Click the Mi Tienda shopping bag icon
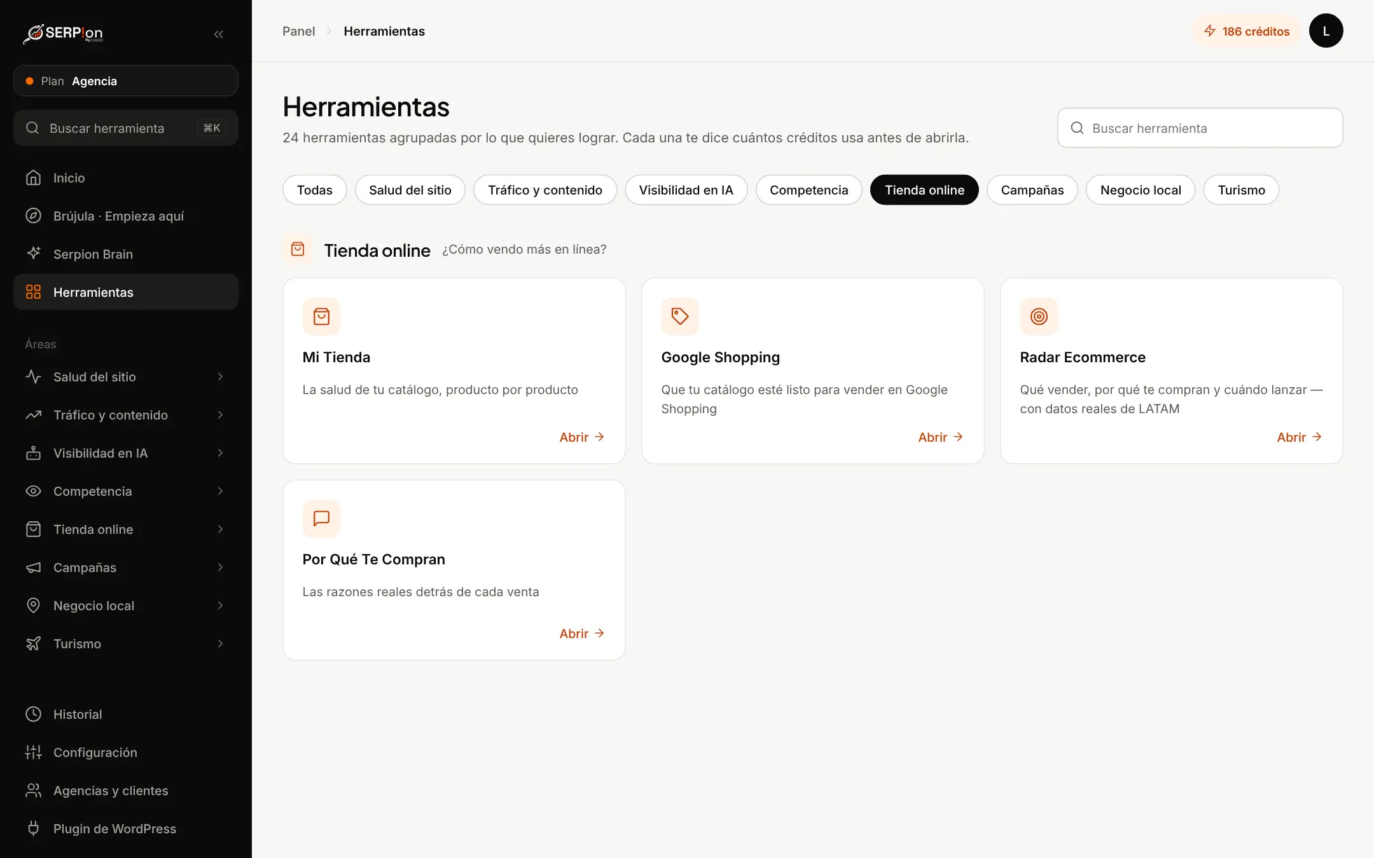The height and width of the screenshot is (858, 1374). [321, 317]
